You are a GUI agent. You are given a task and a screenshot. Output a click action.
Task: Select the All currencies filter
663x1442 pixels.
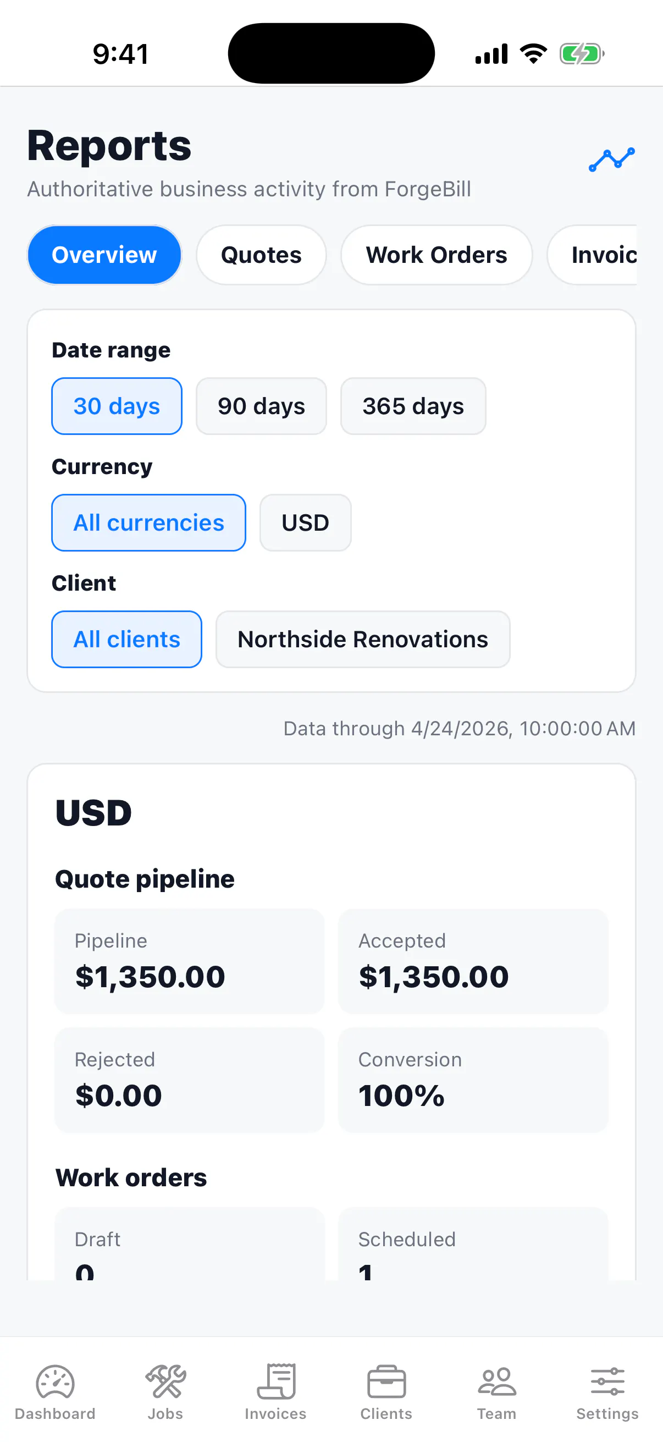[149, 522]
